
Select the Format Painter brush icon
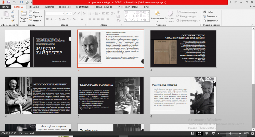click(x=13, y=20)
